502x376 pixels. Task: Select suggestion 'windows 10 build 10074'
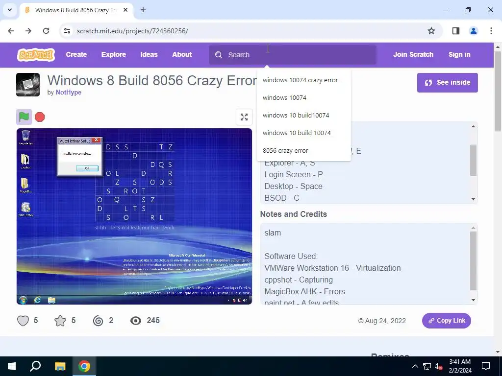[x=304, y=133]
